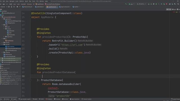The image size is (180, 101).
Task: Open the VCS menu
Action: tap(37, 1)
